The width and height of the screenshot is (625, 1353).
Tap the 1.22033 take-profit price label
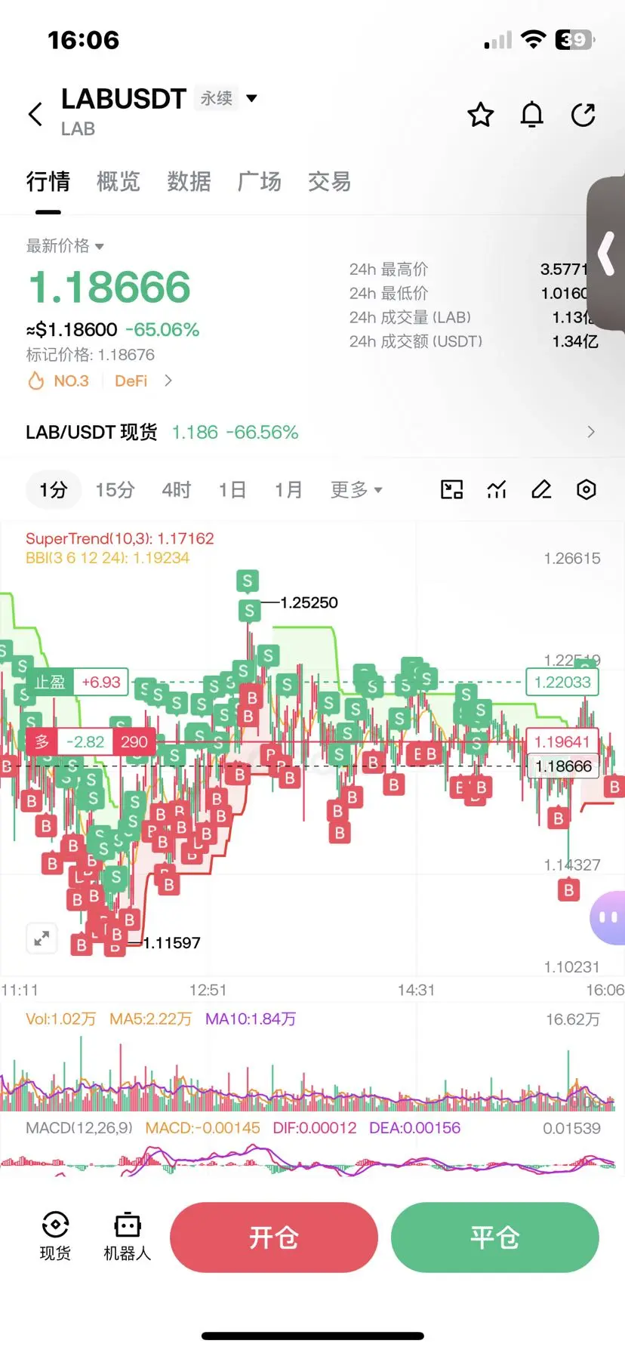click(562, 683)
